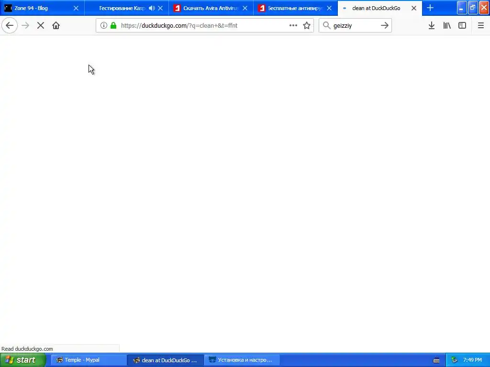Show site information icon in address bar
The width and height of the screenshot is (490, 367).
click(x=104, y=26)
